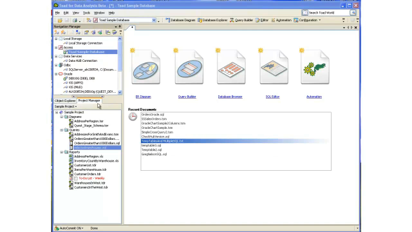Collapse the Oracle tree node
Image resolution: width=412 pixels, height=232 pixels.
(56, 74)
